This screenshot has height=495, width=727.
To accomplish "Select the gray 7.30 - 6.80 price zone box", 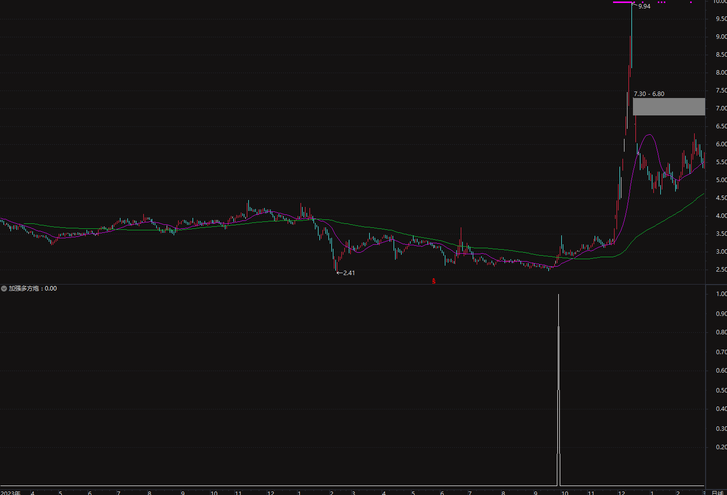I will coord(669,106).
